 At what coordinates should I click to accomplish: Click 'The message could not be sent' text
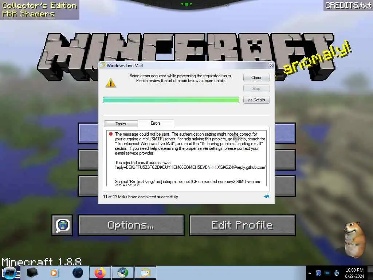click(x=142, y=134)
